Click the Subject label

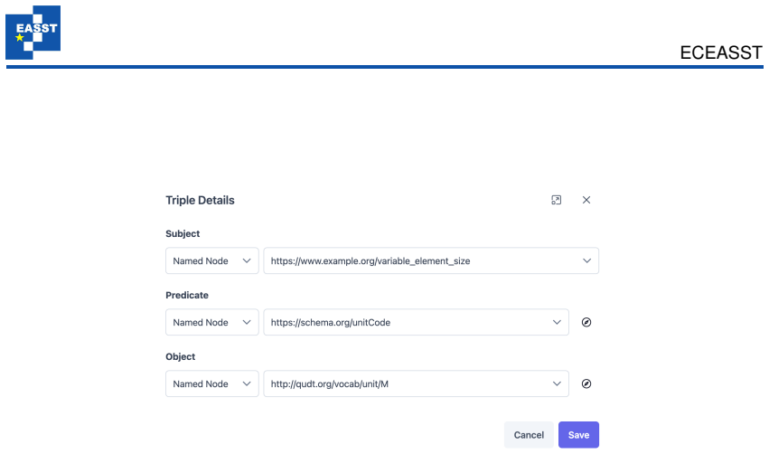pyautogui.click(x=183, y=233)
